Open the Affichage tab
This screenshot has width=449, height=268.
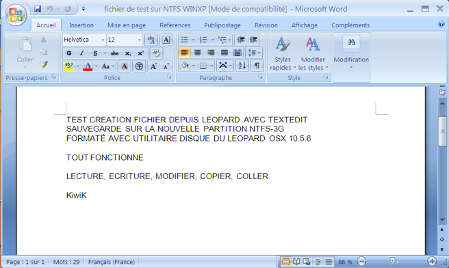[305, 25]
